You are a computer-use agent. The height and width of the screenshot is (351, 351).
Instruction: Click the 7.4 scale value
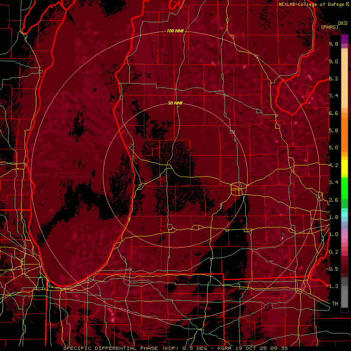click(333, 96)
